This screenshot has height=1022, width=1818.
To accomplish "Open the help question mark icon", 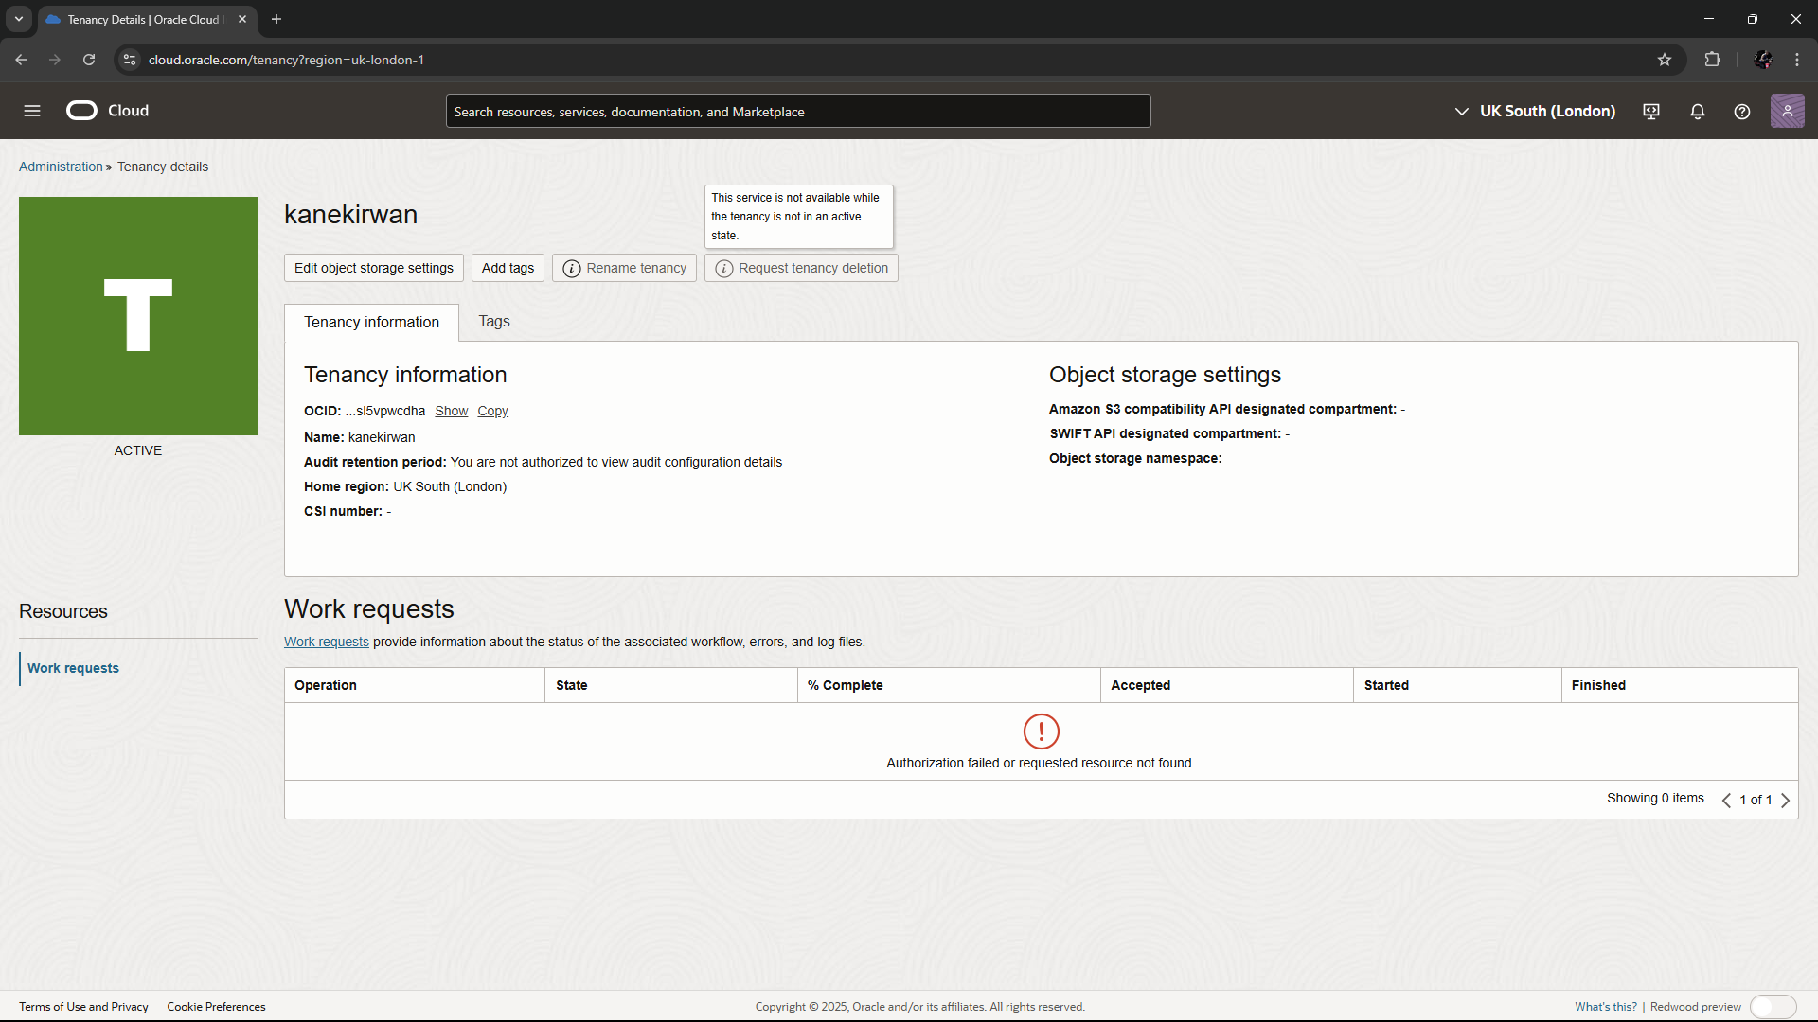I will coord(1742,112).
